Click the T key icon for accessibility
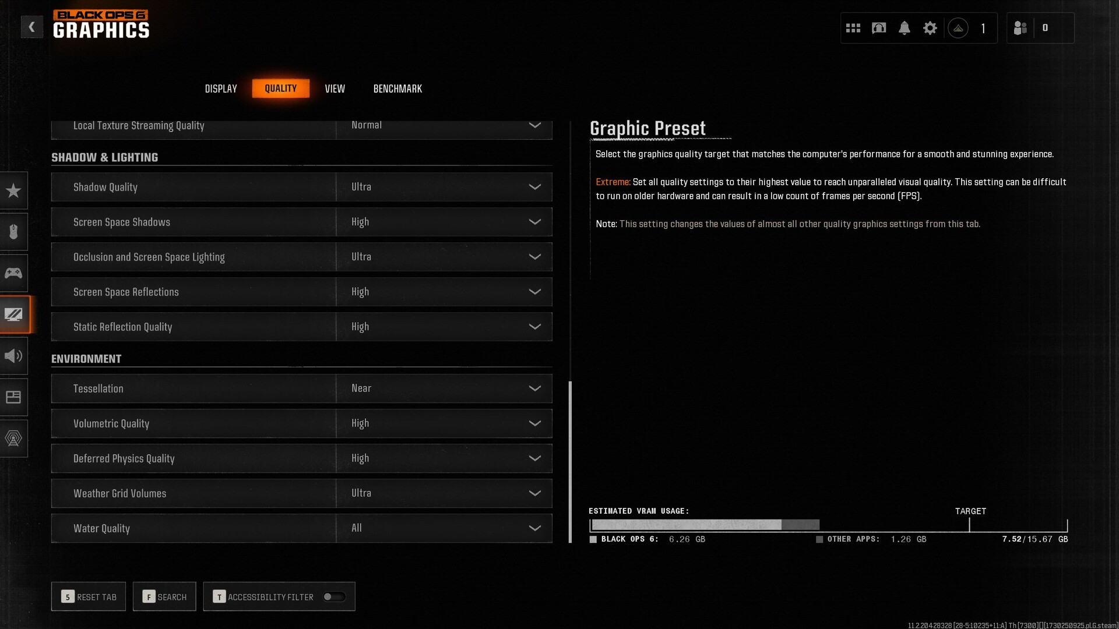Viewport: 1119px width, 629px height. pos(219,596)
